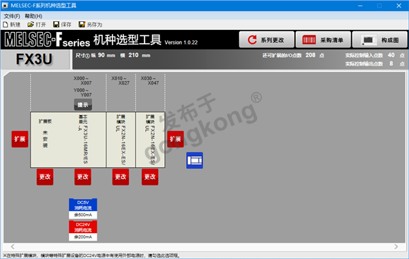Screen dimensions: 409x259
Task: Select the FX2N-16EX-ES/UL module at X030
Action: [150, 140]
